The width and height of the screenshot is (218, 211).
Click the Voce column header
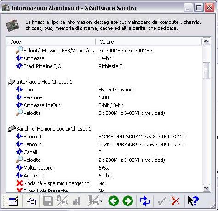pos(51,42)
